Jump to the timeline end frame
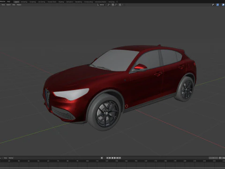This screenshot has width=225, height=169. click(x=120, y=158)
